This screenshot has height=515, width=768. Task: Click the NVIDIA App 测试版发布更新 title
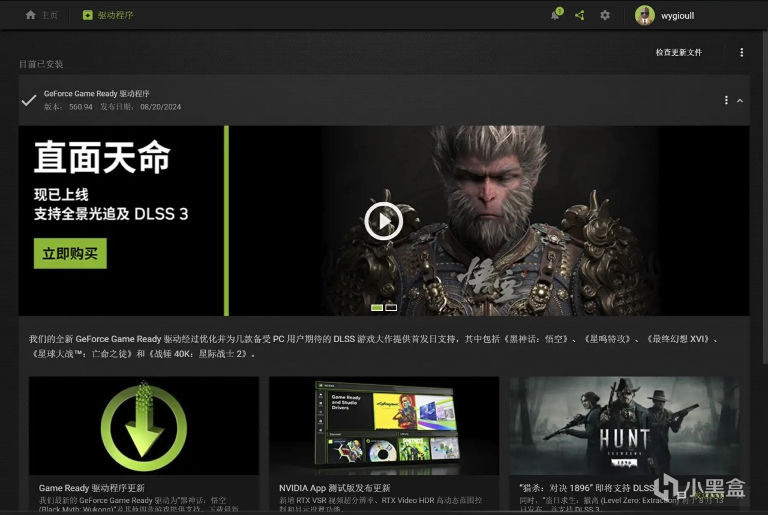point(335,488)
